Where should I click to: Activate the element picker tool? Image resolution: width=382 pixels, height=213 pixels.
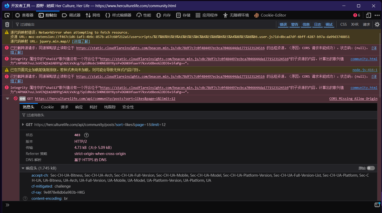point(7,15)
